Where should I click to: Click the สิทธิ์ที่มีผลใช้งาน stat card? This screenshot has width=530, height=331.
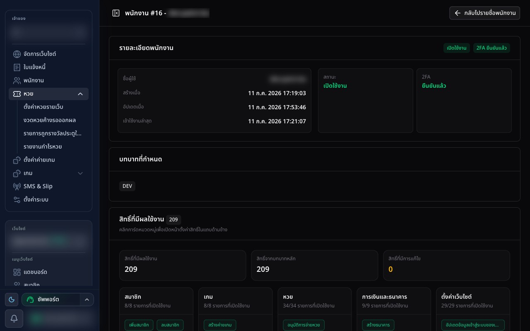pos(183,265)
